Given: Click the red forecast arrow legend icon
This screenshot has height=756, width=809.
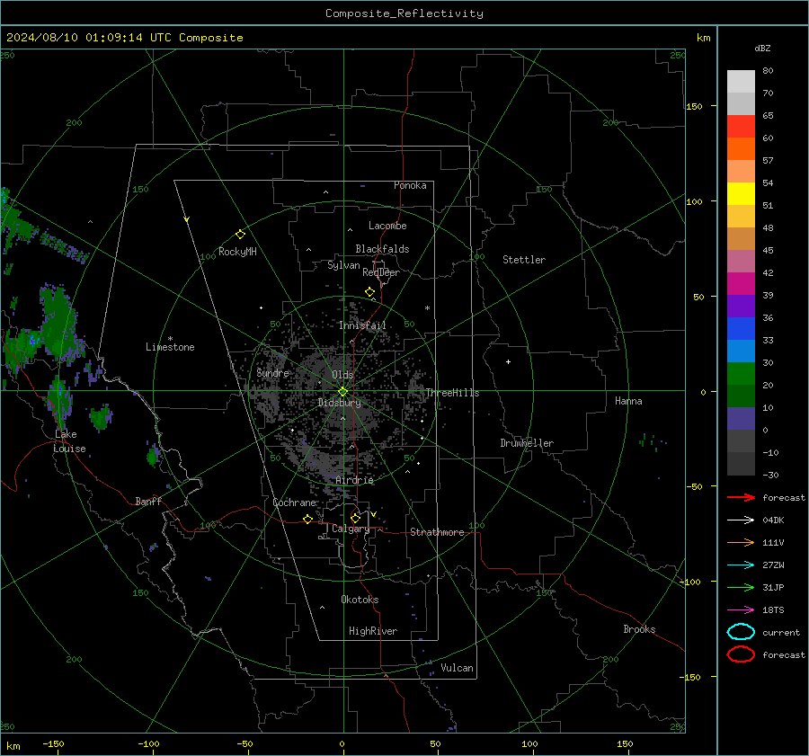Looking at the screenshot, I should pos(741,497).
